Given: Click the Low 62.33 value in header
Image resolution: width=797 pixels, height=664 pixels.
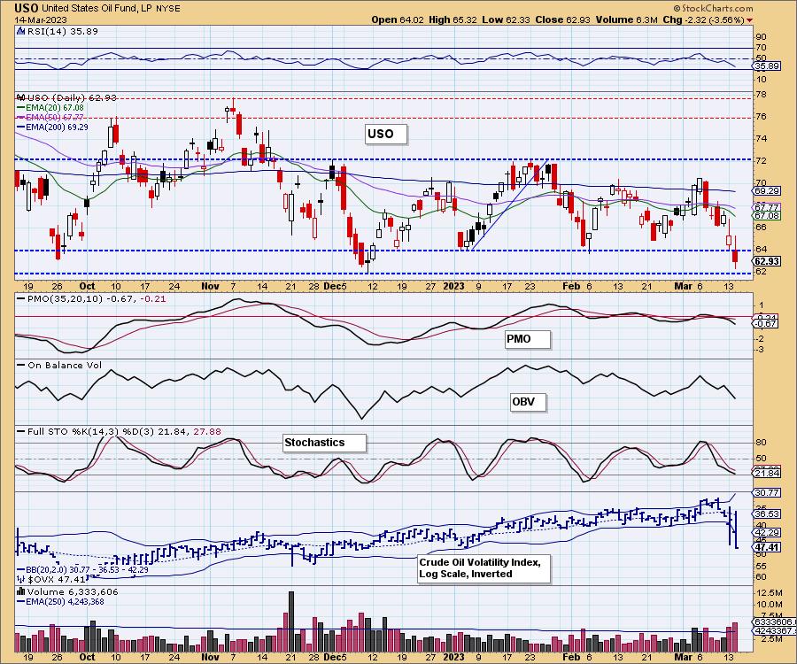Looking at the screenshot, I should click(x=506, y=19).
